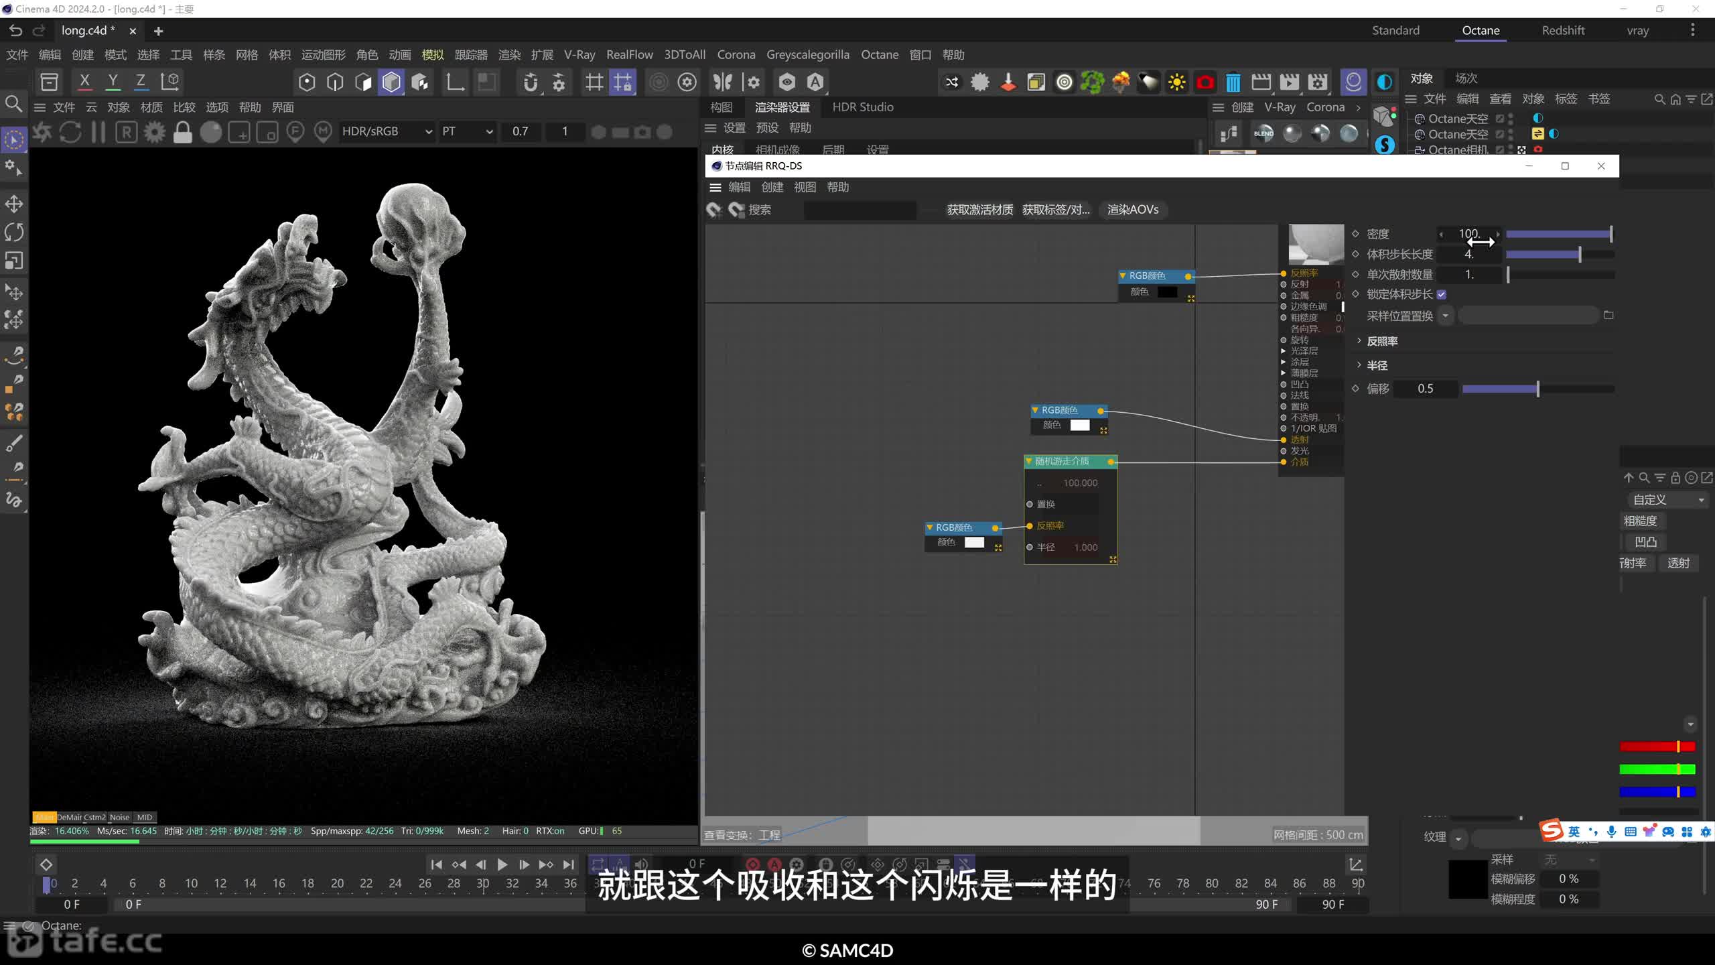Toggle second Octane天空 enable checkbox in object list
1715x965 pixels.
[x=1500, y=134]
